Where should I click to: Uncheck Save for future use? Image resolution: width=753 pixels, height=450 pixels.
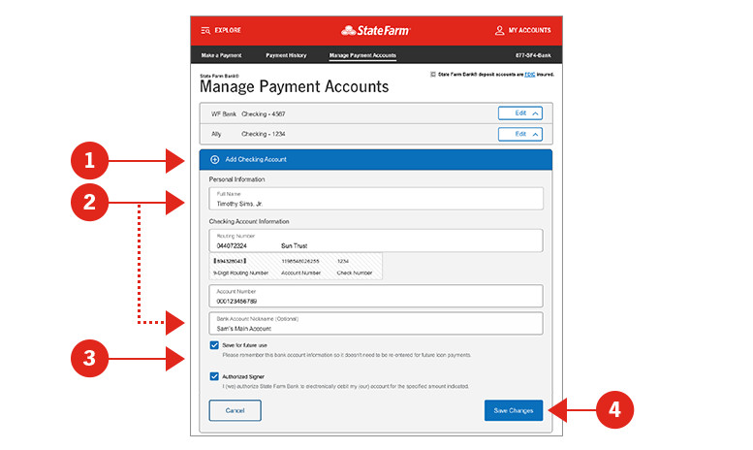point(214,345)
